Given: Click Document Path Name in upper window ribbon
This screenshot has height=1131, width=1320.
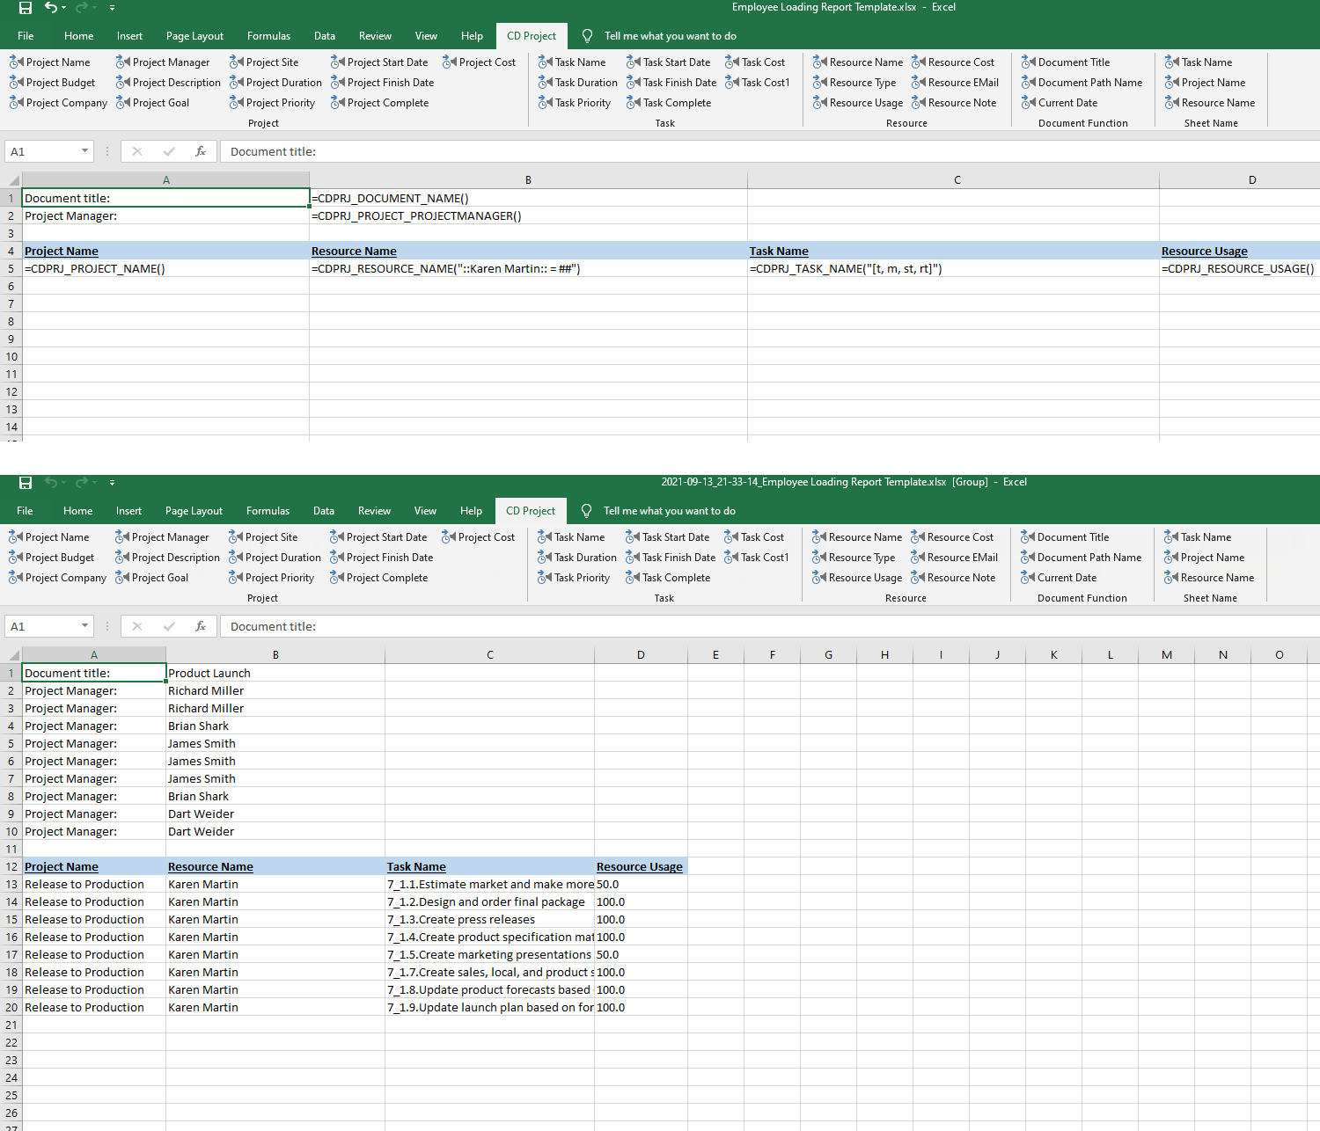Looking at the screenshot, I should click(x=1082, y=83).
